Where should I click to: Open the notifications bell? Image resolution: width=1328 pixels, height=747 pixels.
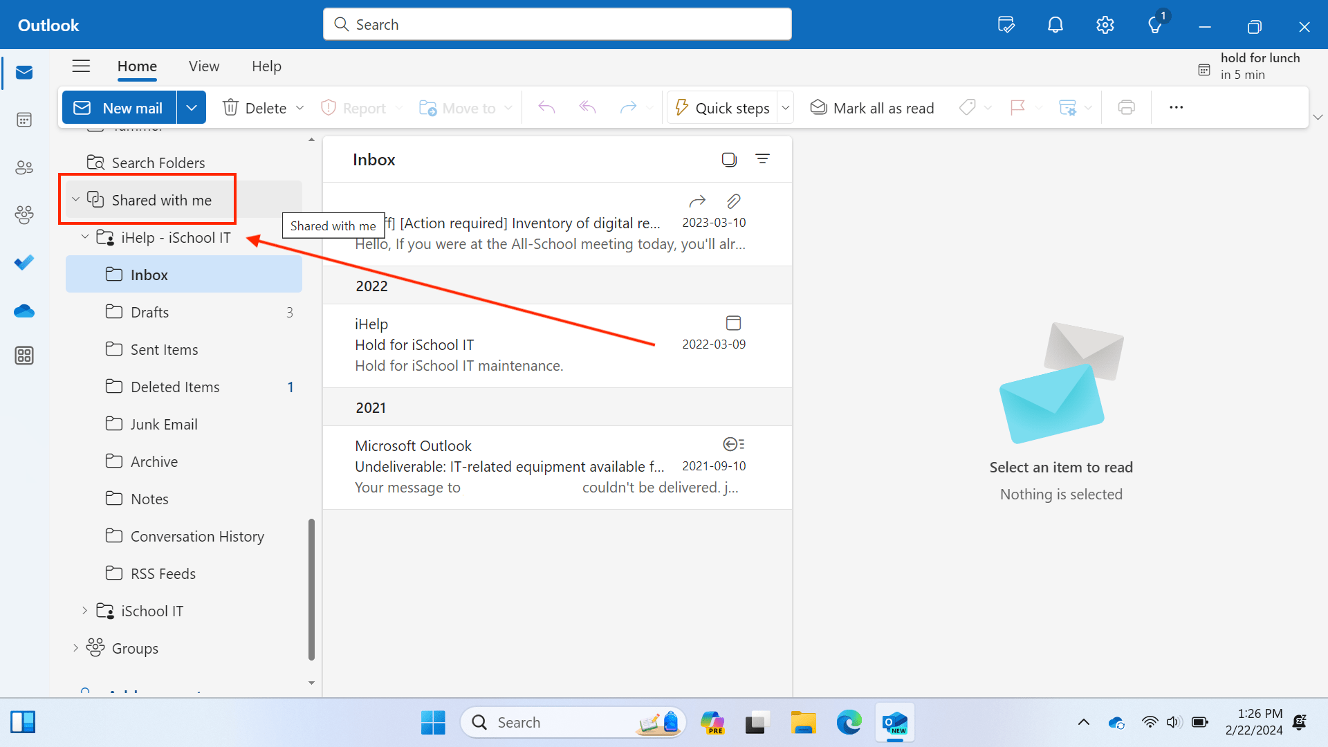[x=1055, y=26]
